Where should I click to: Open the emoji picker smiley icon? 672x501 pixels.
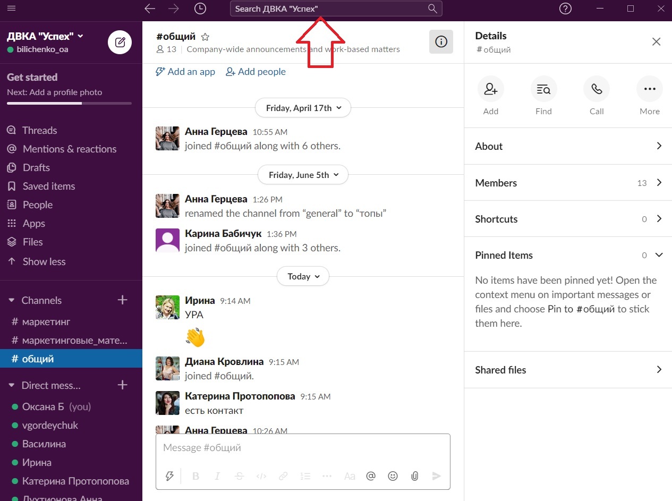(393, 476)
